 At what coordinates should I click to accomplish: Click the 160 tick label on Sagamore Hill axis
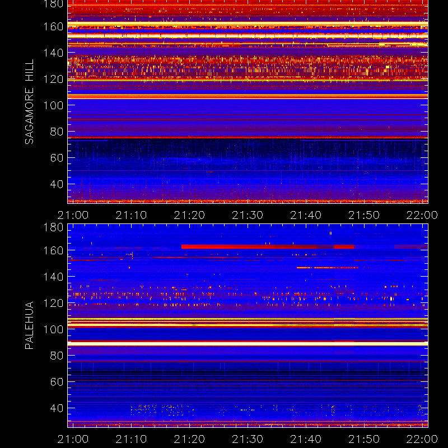tap(53, 26)
